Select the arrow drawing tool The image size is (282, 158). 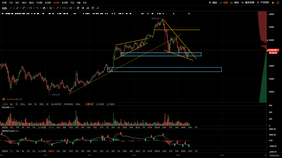(57, 8)
